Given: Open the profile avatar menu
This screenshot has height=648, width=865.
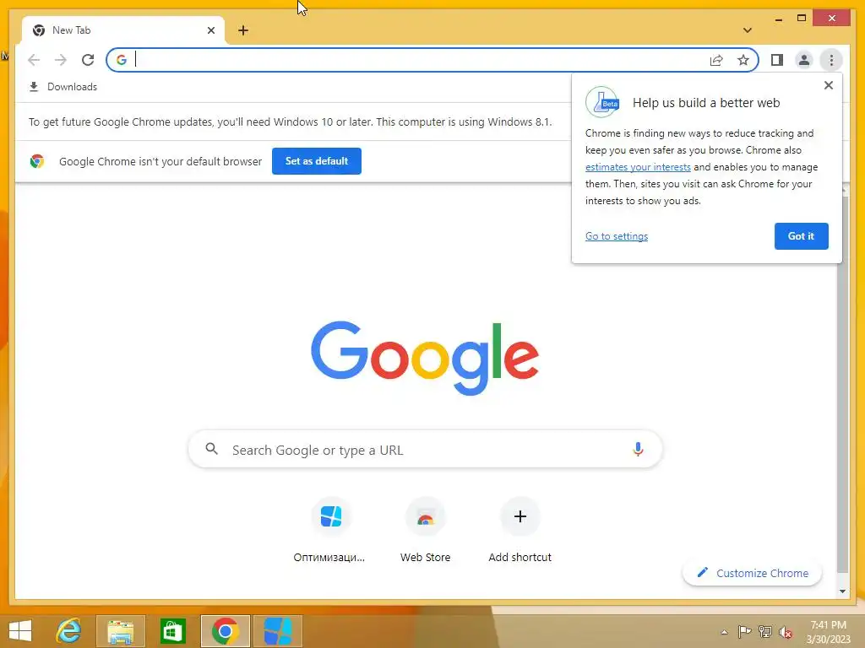Looking at the screenshot, I should [x=804, y=60].
